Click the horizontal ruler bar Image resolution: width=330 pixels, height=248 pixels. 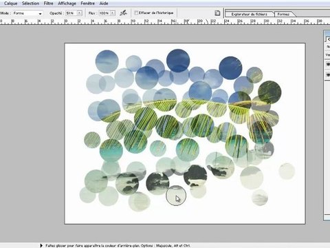tap(165, 22)
